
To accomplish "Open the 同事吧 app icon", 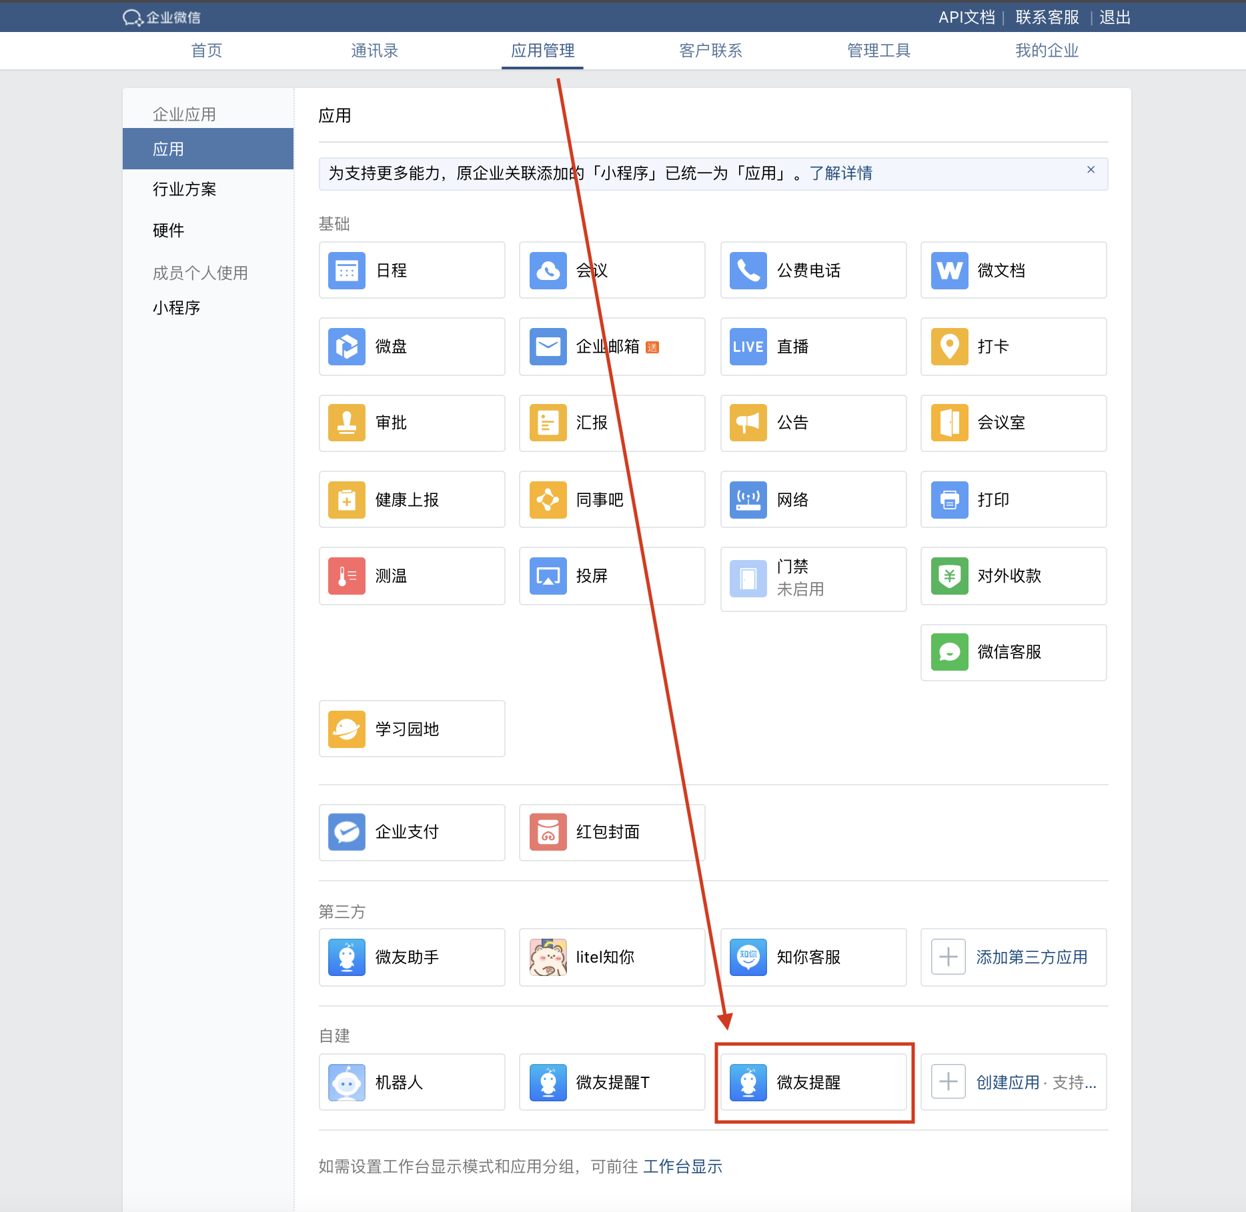I will (548, 500).
